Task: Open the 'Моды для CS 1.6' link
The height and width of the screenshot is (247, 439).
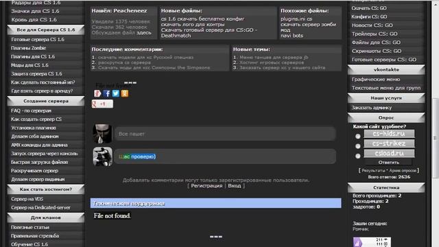Action: click(29, 65)
